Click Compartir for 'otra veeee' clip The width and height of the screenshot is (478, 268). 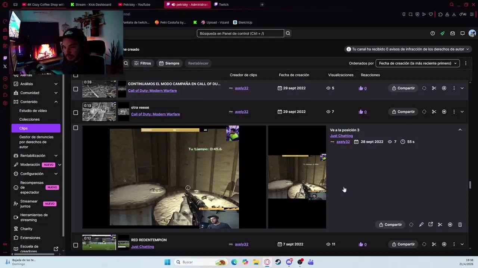(403, 112)
